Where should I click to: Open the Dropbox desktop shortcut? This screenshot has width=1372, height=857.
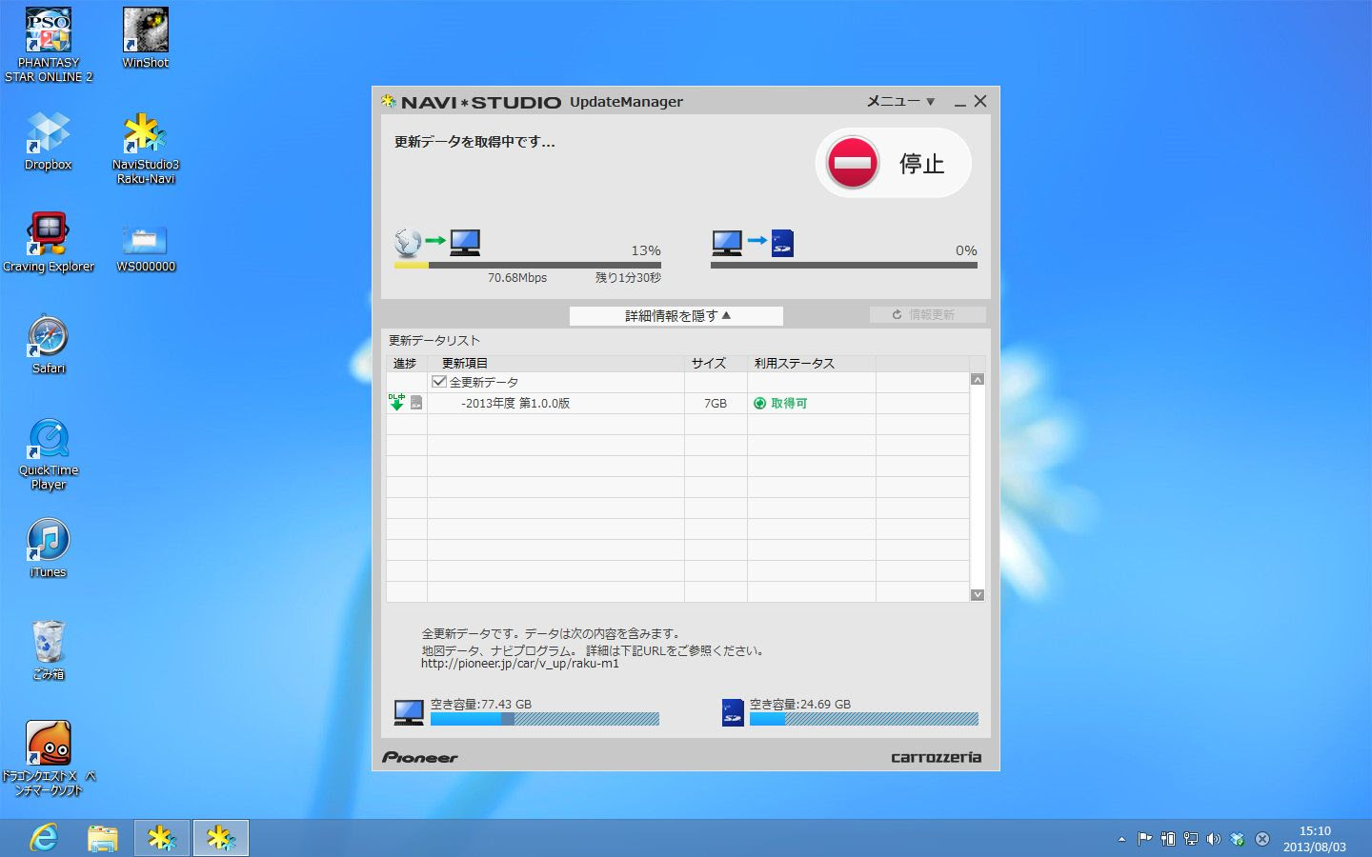pyautogui.click(x=49, y=141)
